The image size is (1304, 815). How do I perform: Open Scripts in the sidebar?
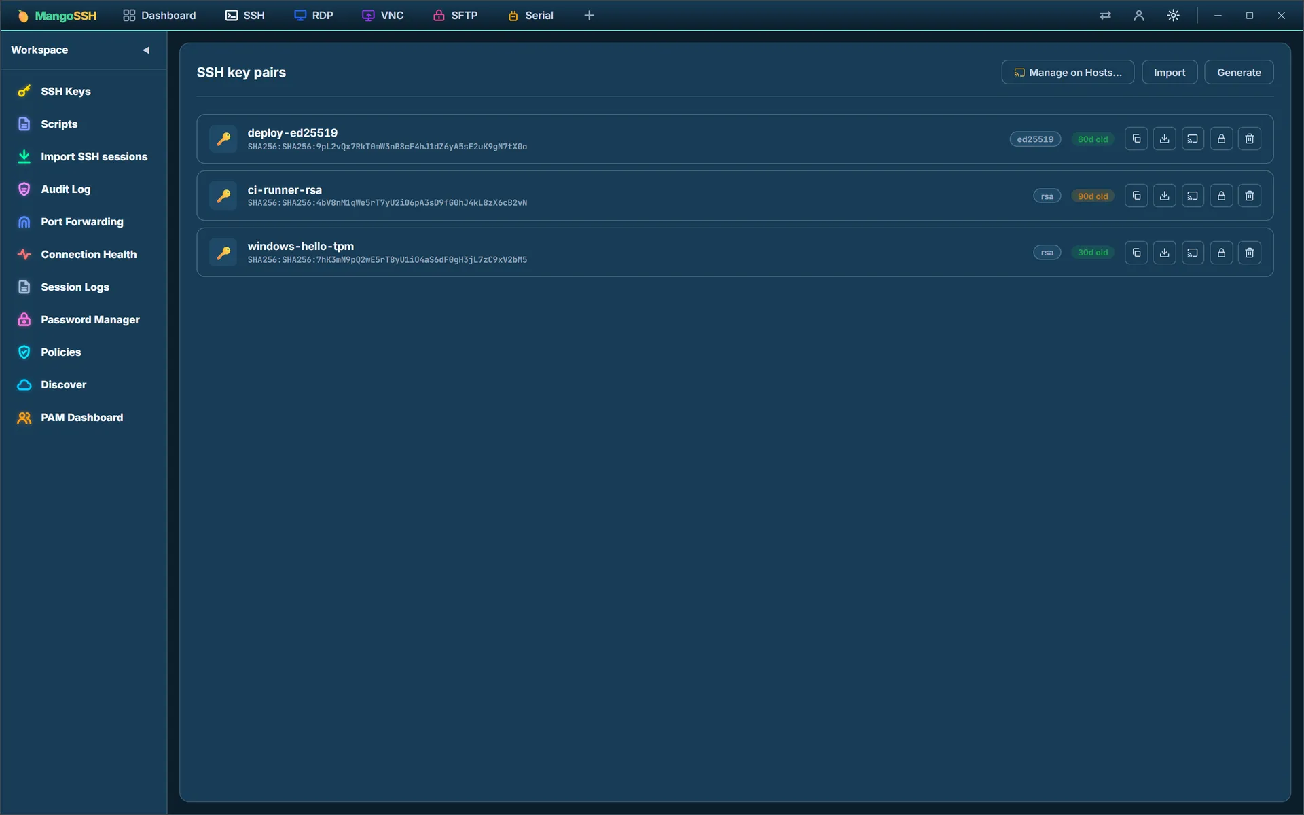pyautogui.click(x=84, y=124)
